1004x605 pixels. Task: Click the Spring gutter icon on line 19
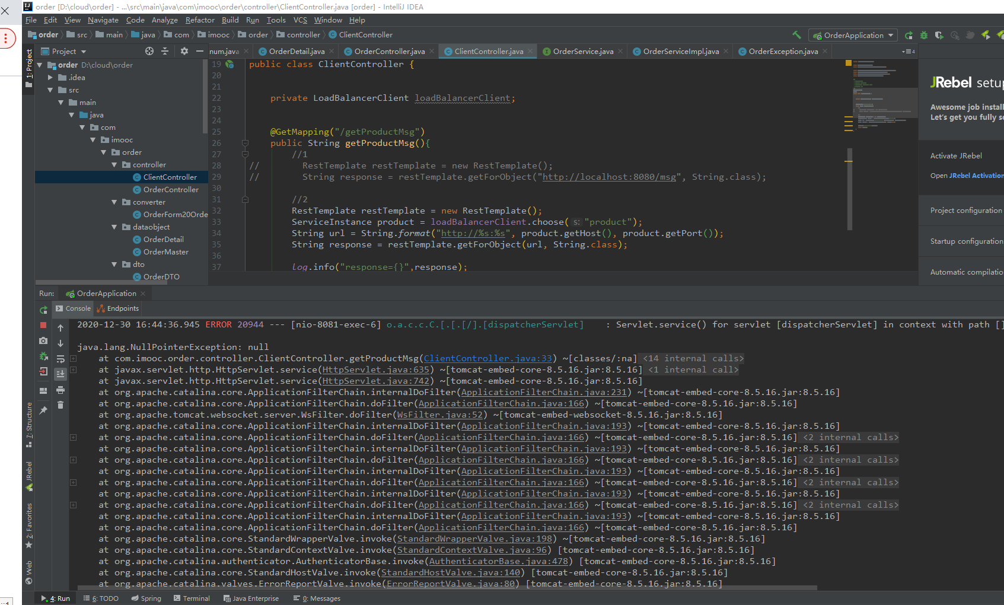point(230,64)
